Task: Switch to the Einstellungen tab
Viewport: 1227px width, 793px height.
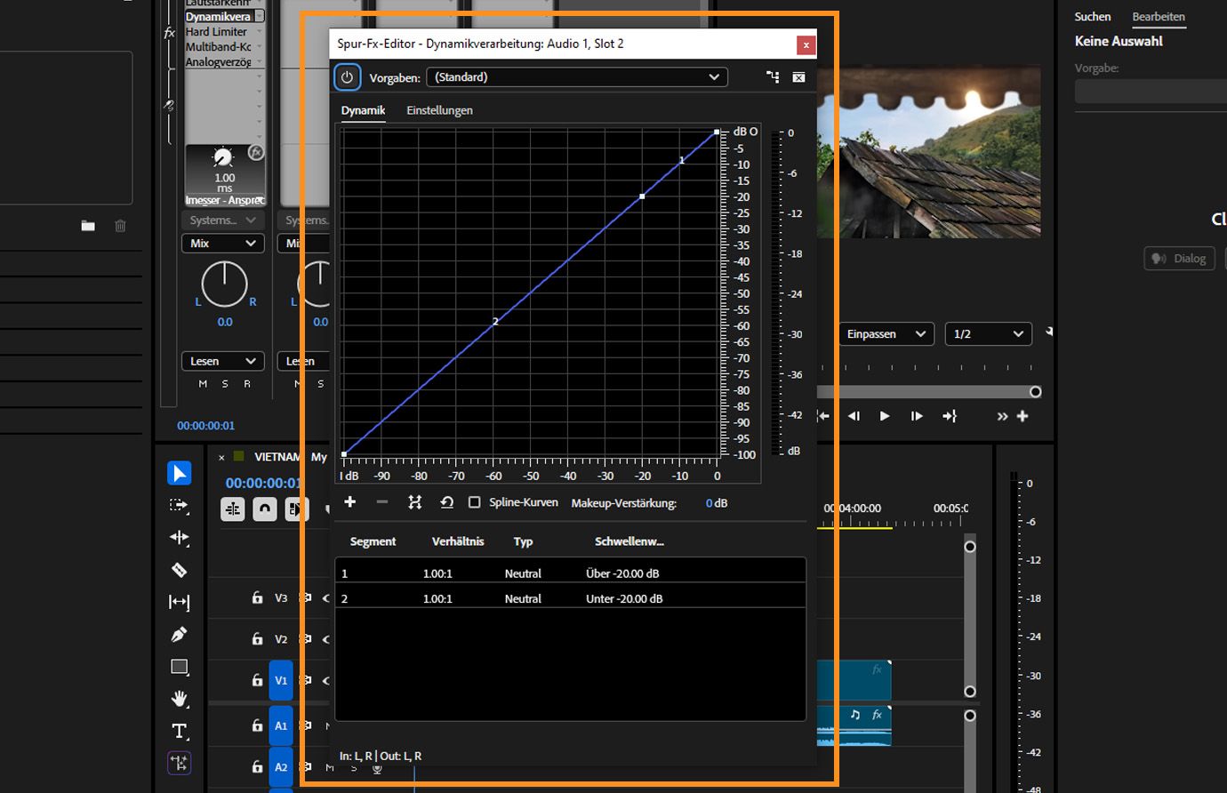Action: [439, 109]
